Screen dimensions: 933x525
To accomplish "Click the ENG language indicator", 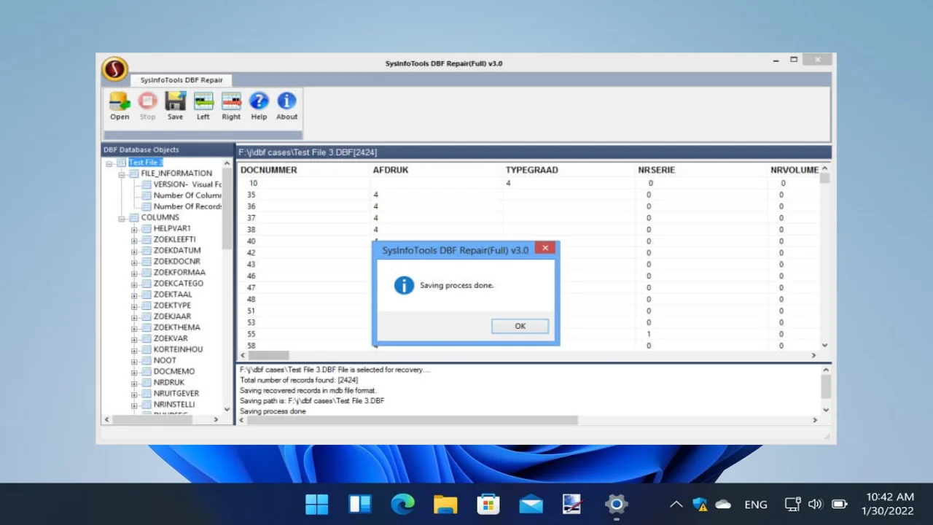I will (x=756, y=504).
